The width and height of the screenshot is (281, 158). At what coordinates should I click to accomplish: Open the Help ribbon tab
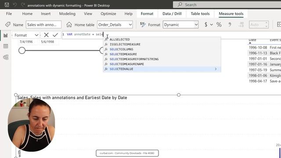(129, 14)
